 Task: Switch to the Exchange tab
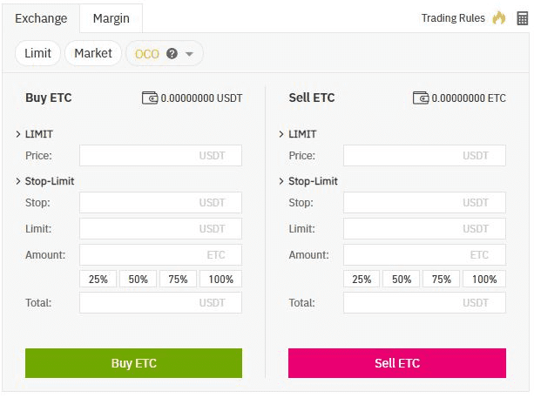coord(41,18)
